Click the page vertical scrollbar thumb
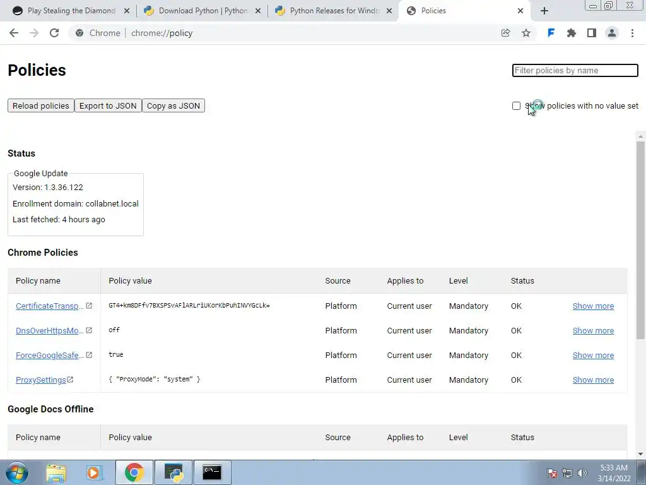 tap(640, 240)
